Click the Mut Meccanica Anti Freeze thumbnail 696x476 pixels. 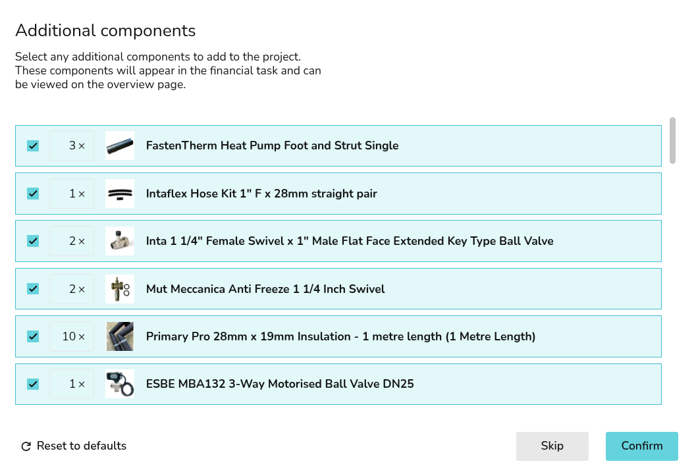pos(120,289)
